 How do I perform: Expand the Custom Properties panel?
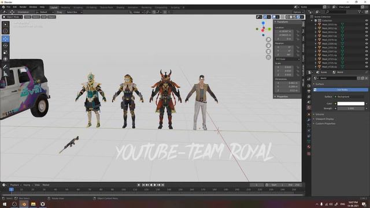click(325, 124)
